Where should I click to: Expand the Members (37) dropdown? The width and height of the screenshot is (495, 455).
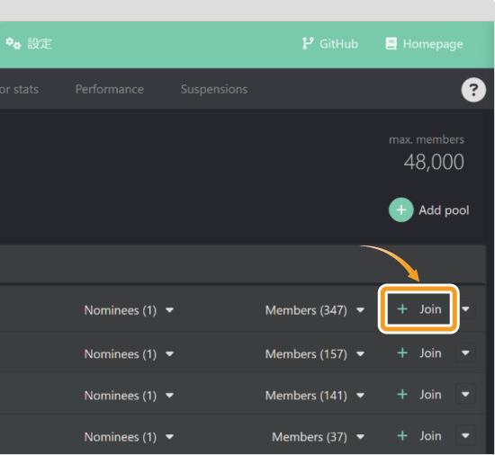[319, 437]
